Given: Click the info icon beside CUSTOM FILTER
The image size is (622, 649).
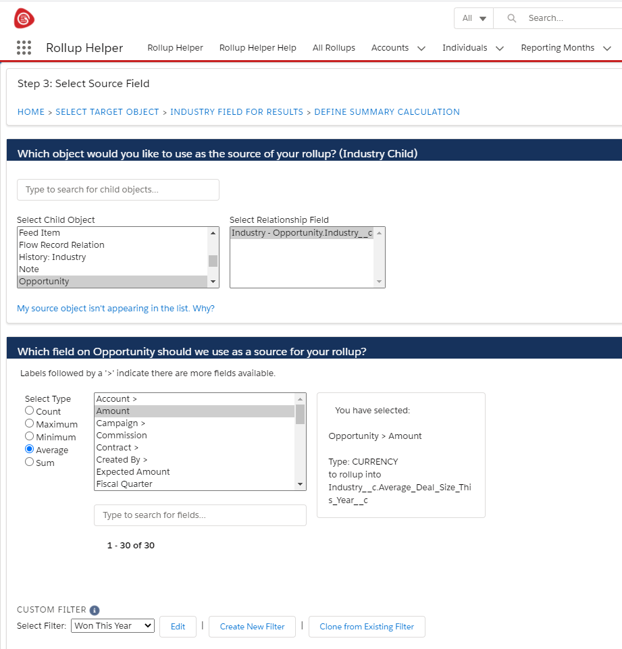Looking at the screenshot, I should (94, 610).
